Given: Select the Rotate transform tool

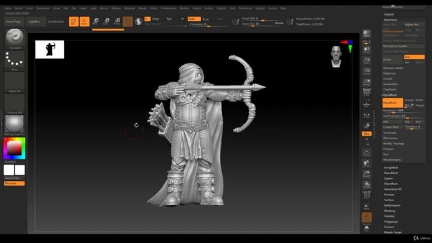Looking at the screenshot, I should [117, 22].
